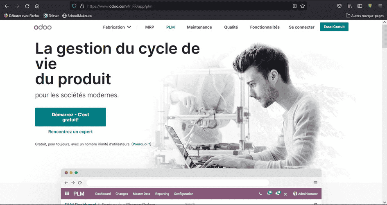Viewport: 387px width, 205px height.
Task: Open the Qualité navigation item
Action: pos(231,27)
